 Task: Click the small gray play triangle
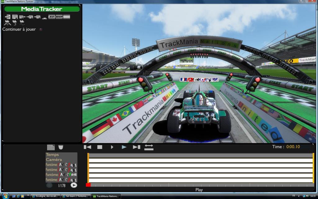(112, 147)
